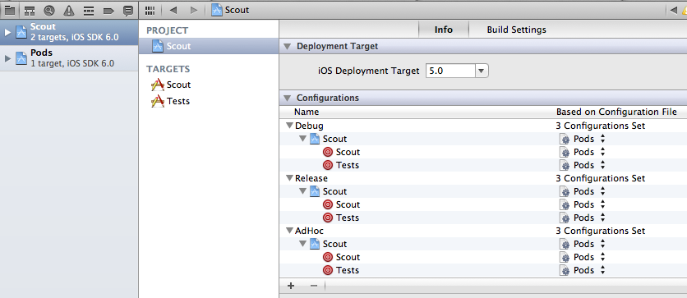This screenshot has width=687, height=298.
Task: Open the Breakpoint navigator icon
Action: pos(108,11)
